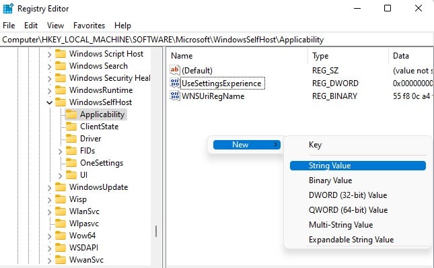Screen dimensions: 434x268
Task: Click the registry path address bar
Action: click(217, 40)
